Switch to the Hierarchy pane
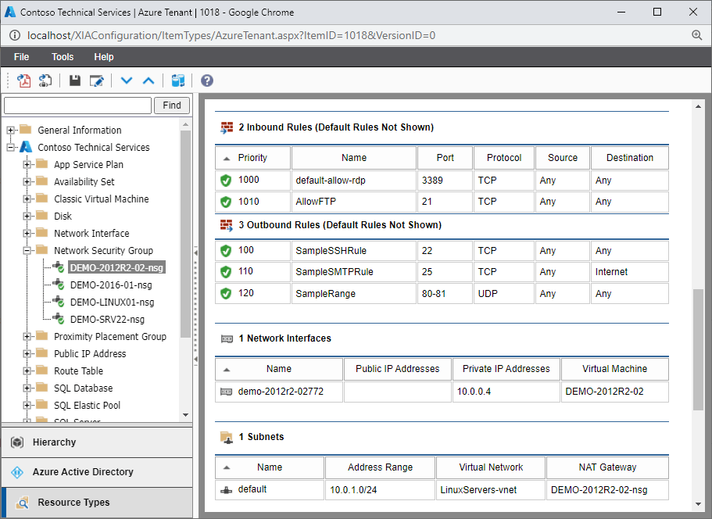 click(x=97, y=442)
